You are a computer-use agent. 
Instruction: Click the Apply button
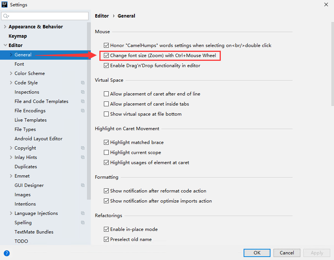[317, 253]
